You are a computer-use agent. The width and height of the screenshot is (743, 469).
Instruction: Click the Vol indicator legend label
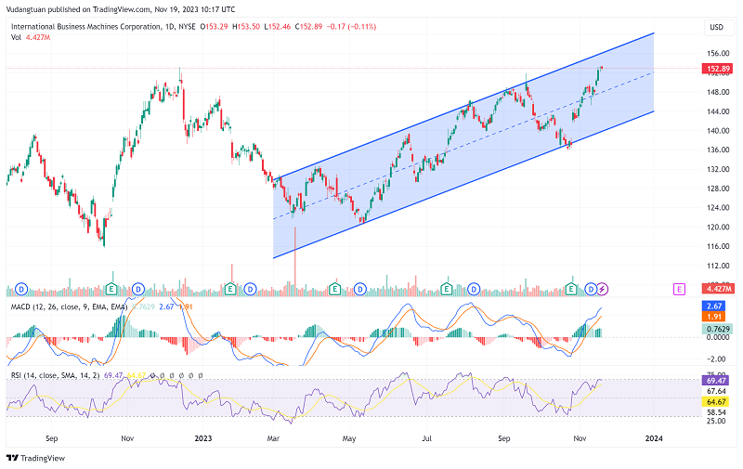(x=15, y=39)
